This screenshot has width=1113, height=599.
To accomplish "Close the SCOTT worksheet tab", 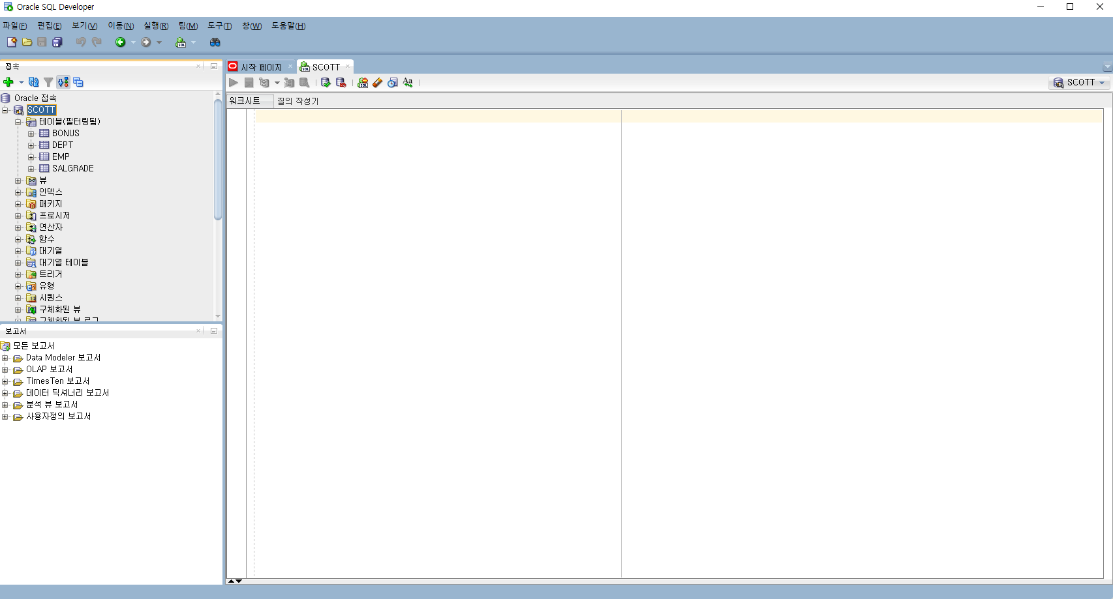I will 348,66.
